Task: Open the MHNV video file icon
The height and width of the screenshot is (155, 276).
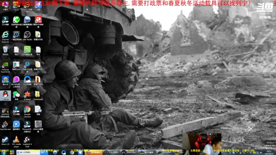Action: pos(5,113)
